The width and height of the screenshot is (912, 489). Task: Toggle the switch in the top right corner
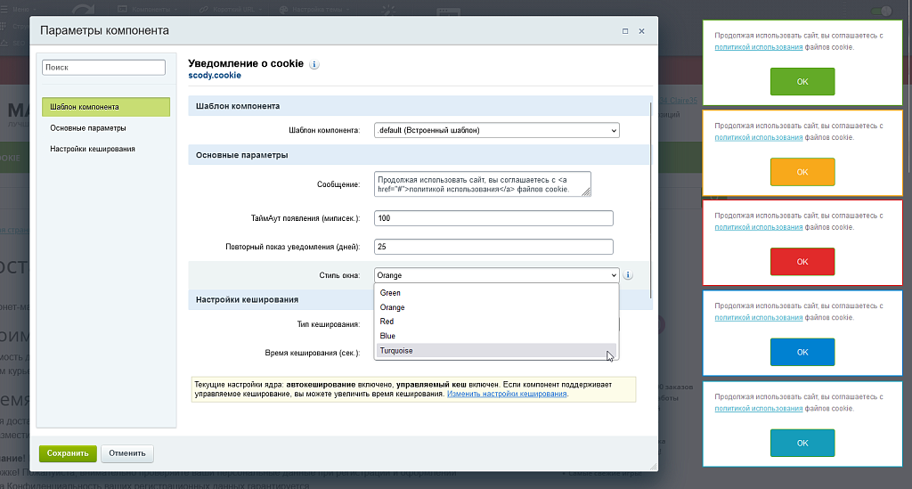(x=882, y=11)
